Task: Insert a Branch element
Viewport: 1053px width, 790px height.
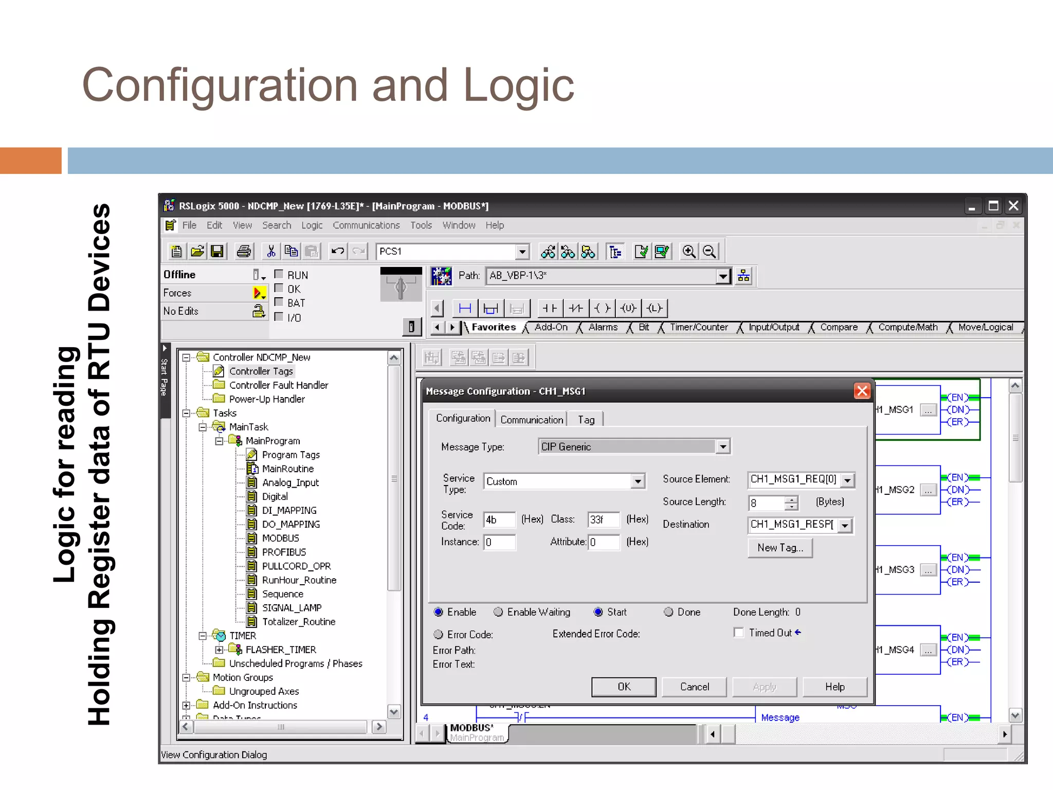Action: tap(491, 308)
